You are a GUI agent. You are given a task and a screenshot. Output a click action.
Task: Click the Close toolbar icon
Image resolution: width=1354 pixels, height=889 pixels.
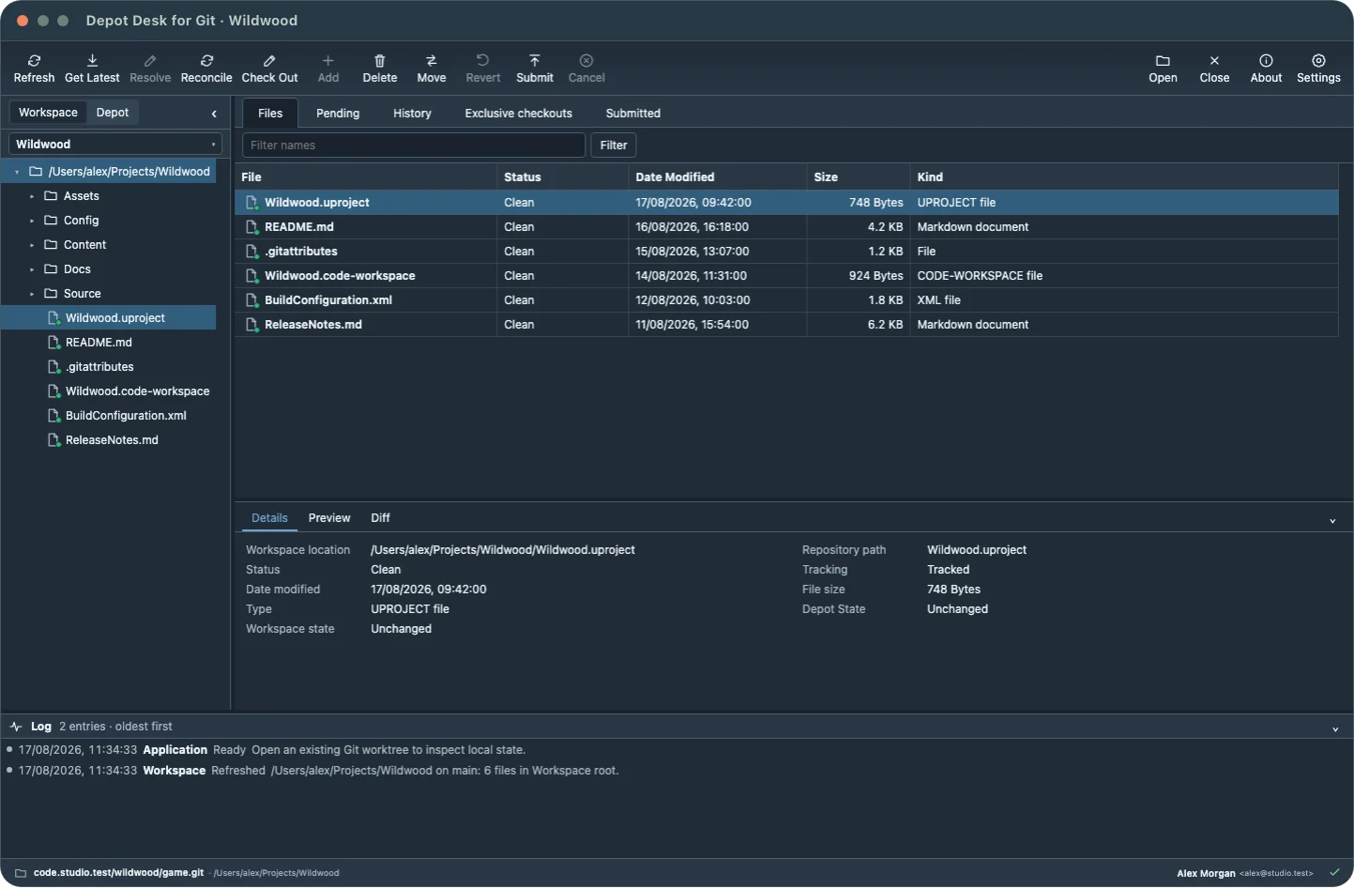[1214, 61]
